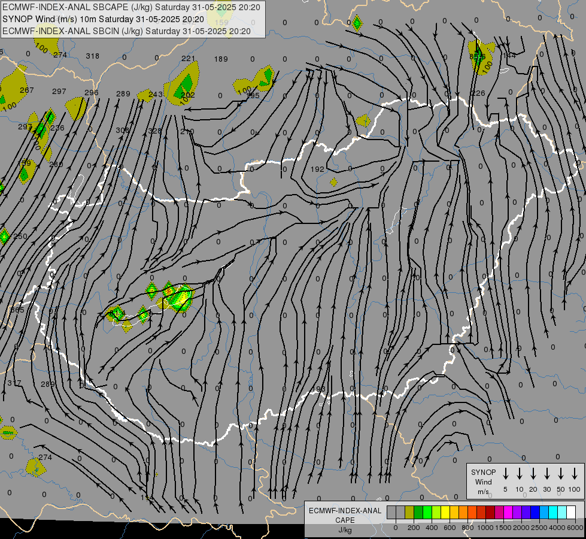Screen dimensions: 586x539
Task: Click the 50 label in wind legend
Action: click(561, 489)
